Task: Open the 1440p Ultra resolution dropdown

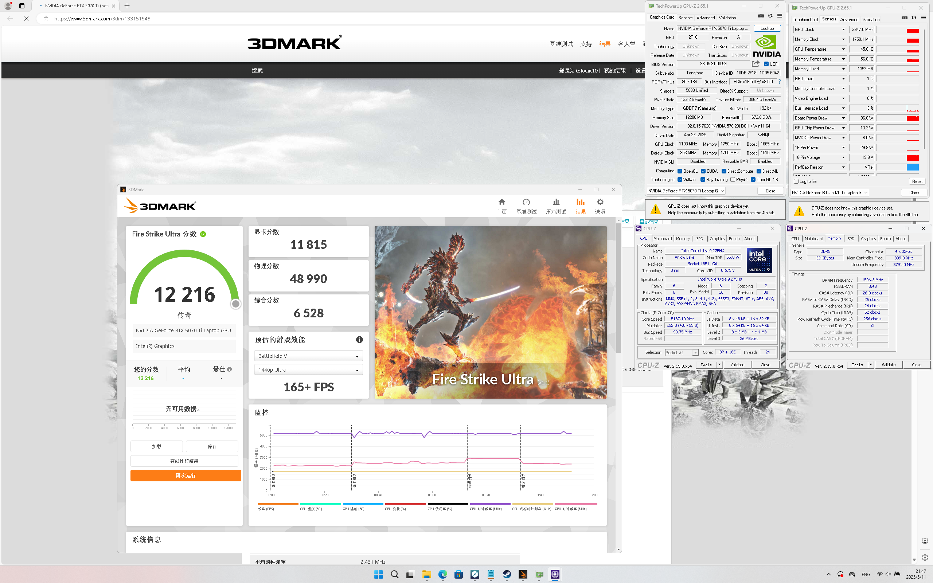Action: pos(308,370)
